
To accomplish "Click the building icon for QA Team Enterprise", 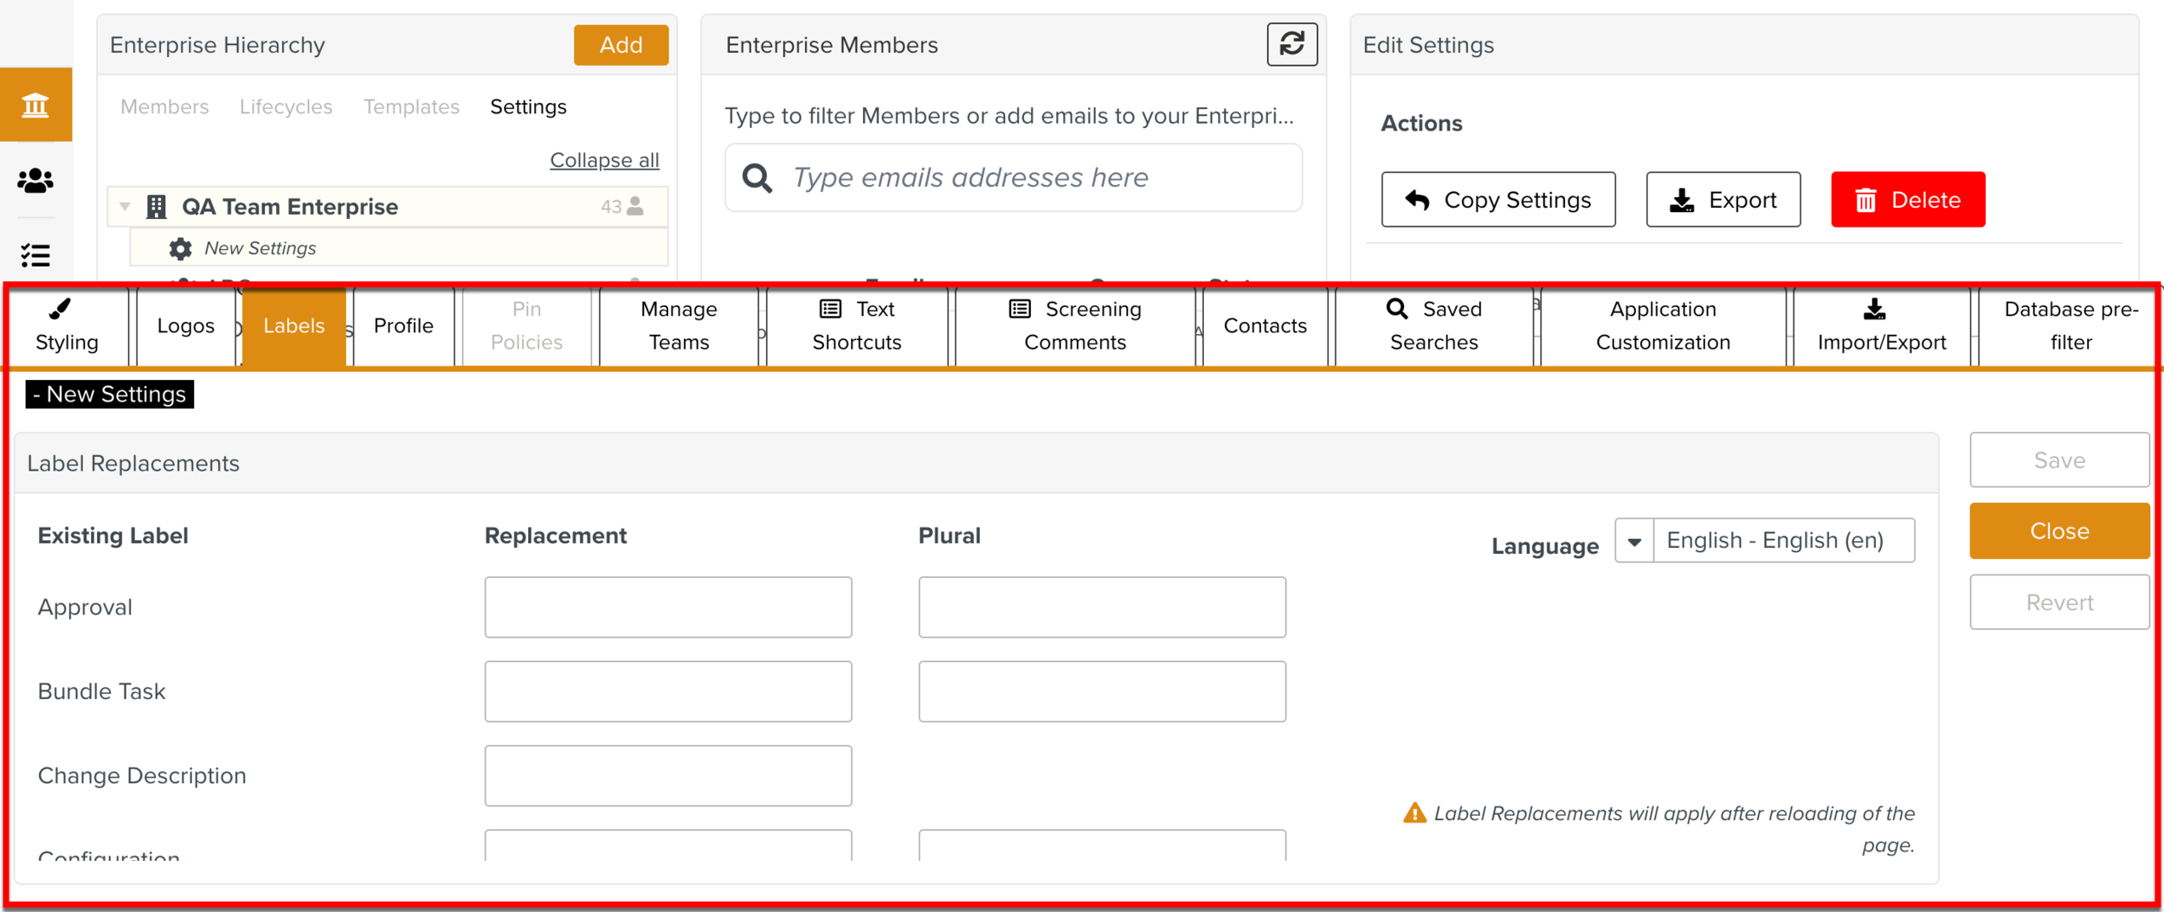I will pos(157,207).
